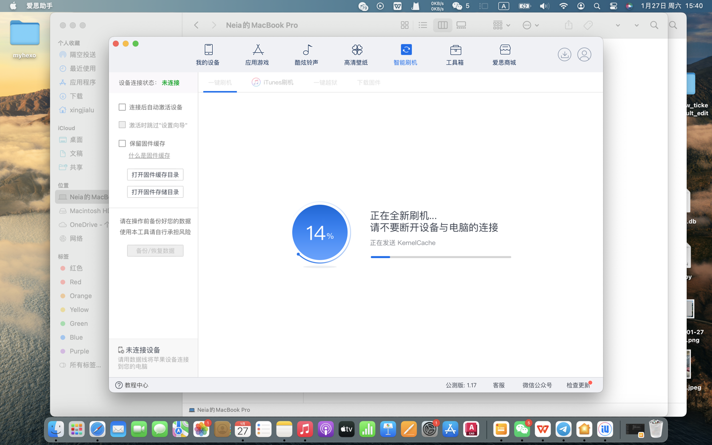Open Apple menu

coord(13,6)
